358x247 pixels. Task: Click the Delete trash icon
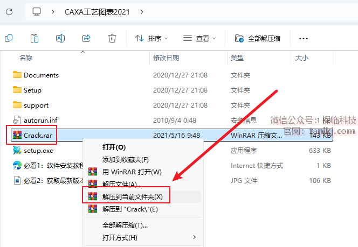point(112,38)
